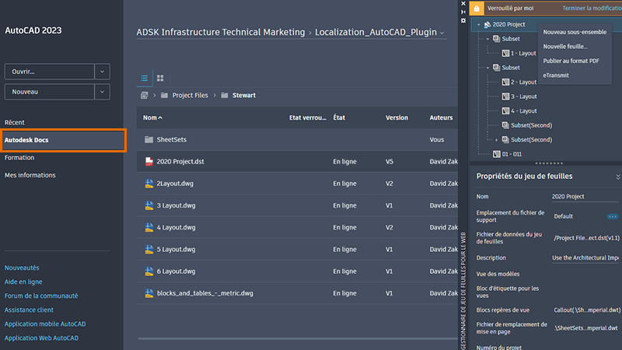Collapse the Propriétés du jeu de feuilles panel
This screenshot has width=622, height=350.
tap(617, 177)
